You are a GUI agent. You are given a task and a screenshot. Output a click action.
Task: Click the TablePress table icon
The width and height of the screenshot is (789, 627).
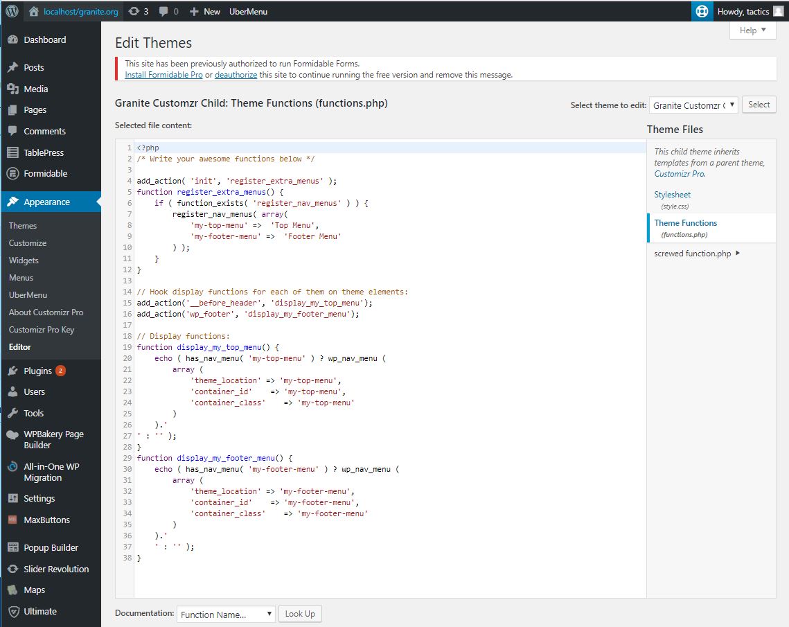point(13,152)
